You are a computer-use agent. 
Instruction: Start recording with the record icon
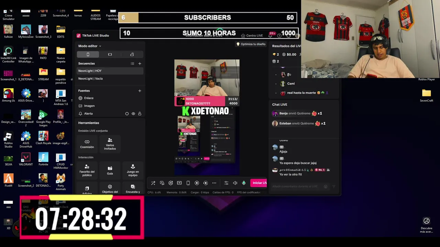pos(197,183)
